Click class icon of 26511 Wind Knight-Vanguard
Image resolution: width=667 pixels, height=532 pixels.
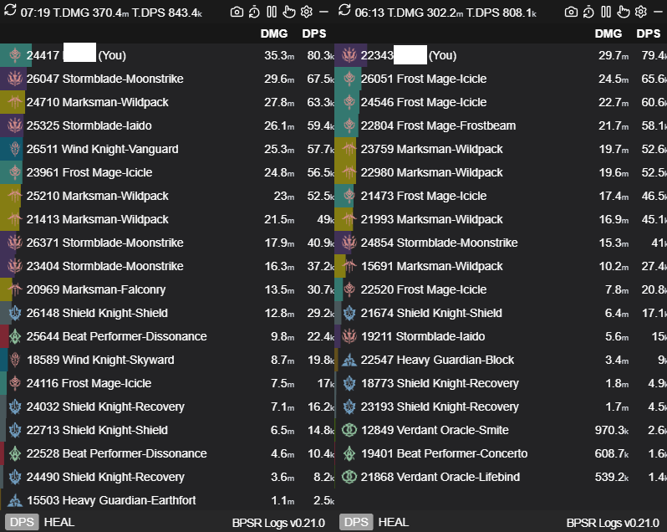click(x=15, y=149)
